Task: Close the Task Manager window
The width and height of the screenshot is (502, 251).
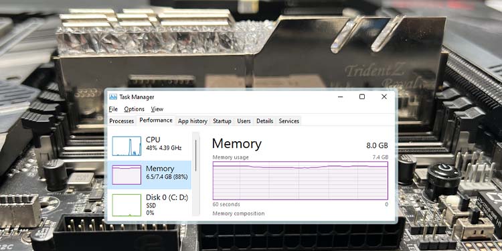Action: [384, 96]
